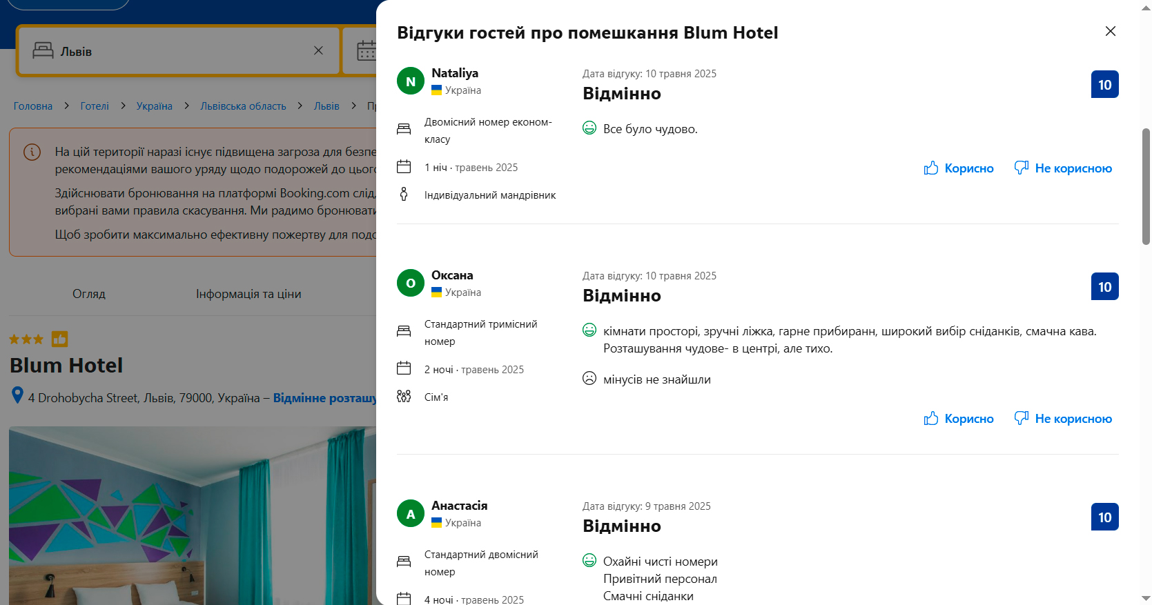Click the reviewer name Оксана
1152x605 pixels.
point(452,275)
